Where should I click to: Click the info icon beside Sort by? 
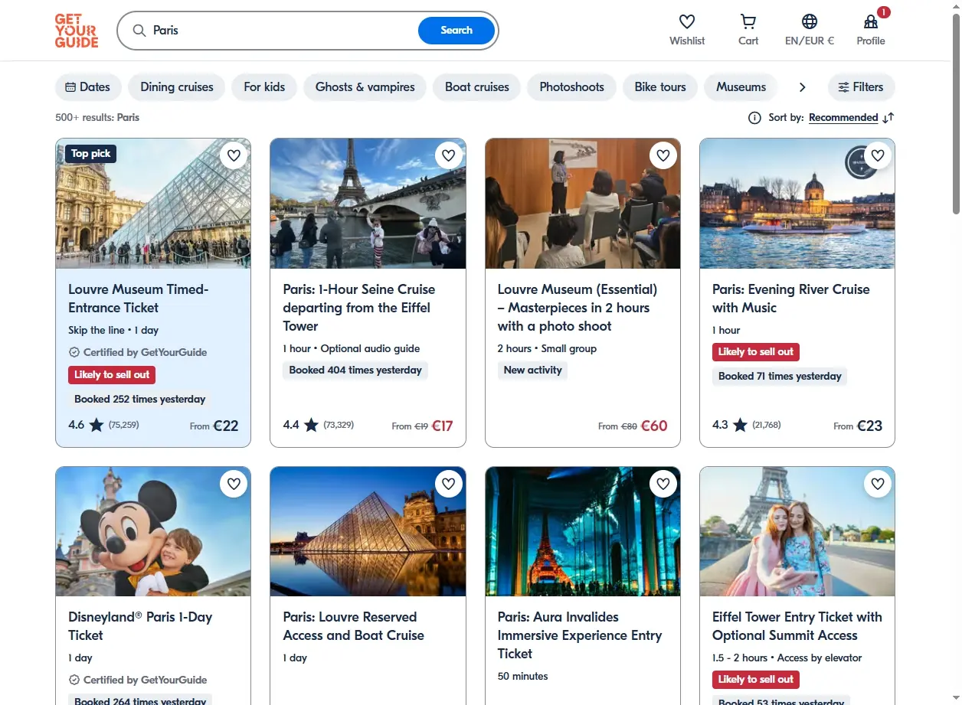click(754, 118)
